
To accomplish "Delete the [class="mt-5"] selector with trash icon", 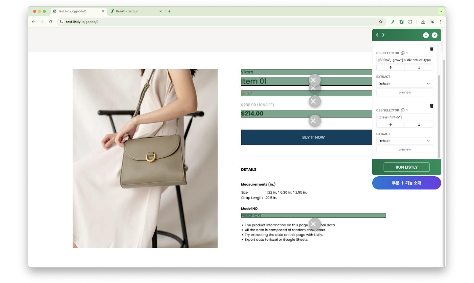I will [431, 106].
